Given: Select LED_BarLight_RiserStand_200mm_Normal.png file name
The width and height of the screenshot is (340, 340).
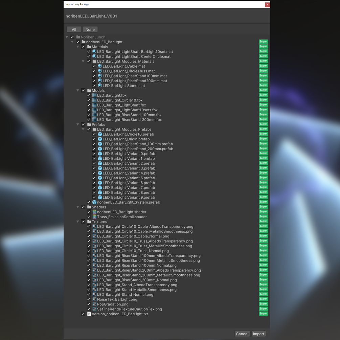Looking at the screenshot, I should pos(137,280).
